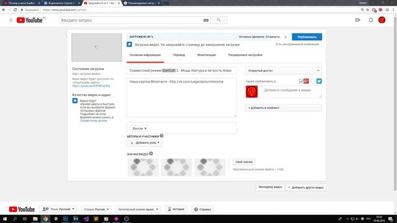The image size is (397, 223).
Task: Open the Справочном центре link
Action: pyautogui.click(x=94, y=121)
